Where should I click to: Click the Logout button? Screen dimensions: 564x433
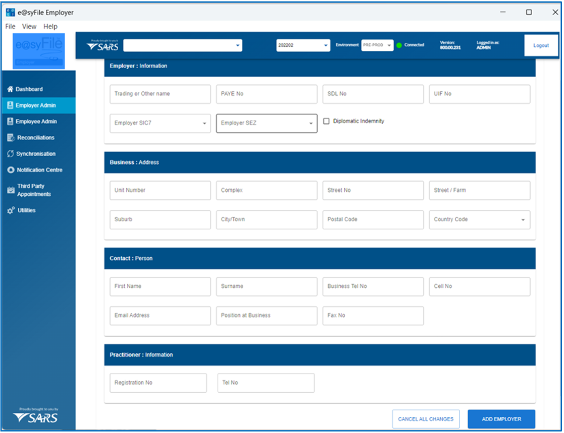(x=541, y=45)
